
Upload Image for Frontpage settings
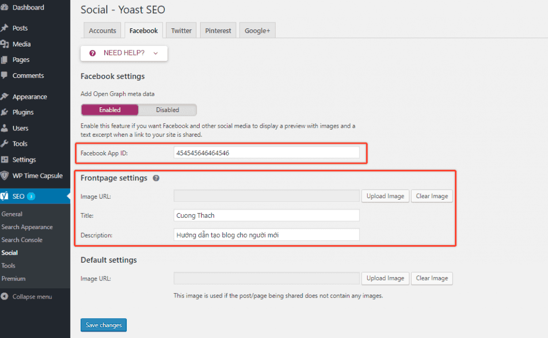(385, 196)
